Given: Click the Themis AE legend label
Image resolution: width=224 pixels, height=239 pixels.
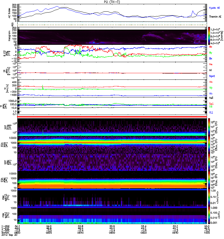Looking at the screenshot, I should point(215,17).
